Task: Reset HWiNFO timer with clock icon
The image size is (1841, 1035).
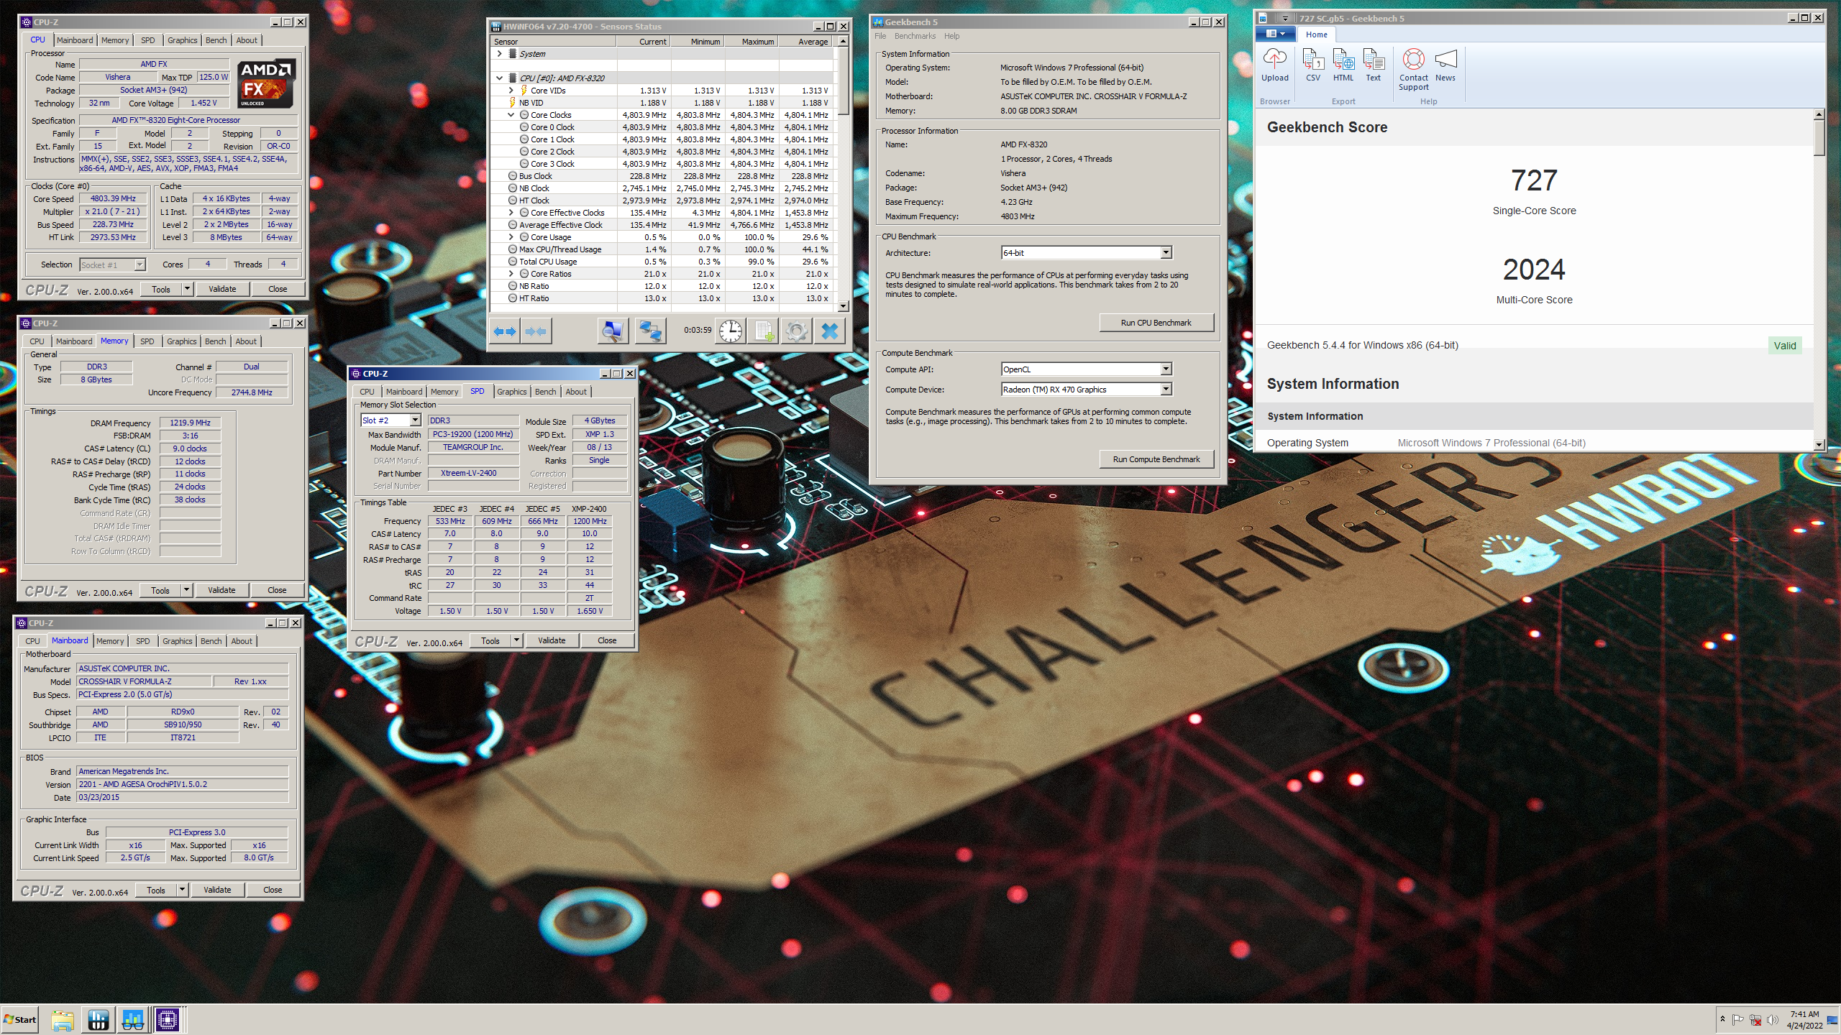Action: tap(731, 331)
